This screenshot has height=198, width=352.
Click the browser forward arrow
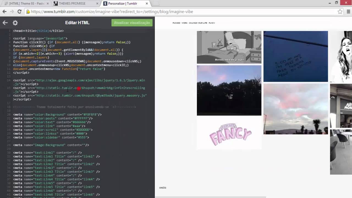tap(12, 12)
